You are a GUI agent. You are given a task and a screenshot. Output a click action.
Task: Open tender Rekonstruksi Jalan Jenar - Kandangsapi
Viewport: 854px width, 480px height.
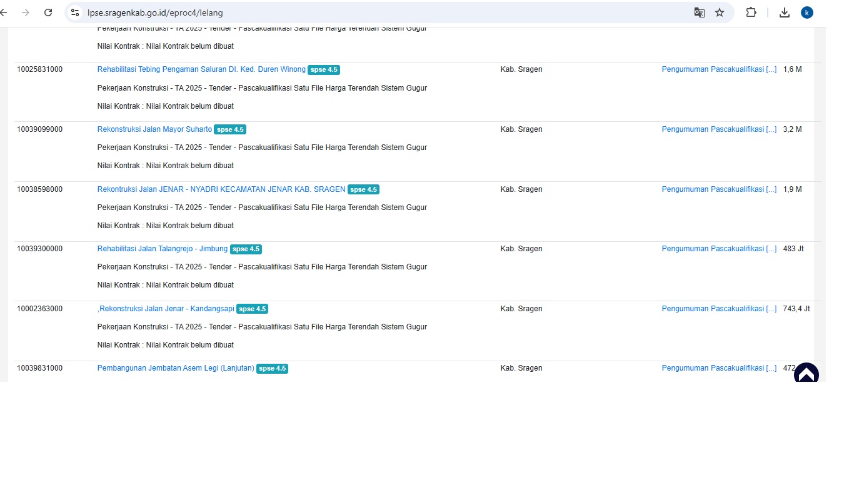coord(166,309)
